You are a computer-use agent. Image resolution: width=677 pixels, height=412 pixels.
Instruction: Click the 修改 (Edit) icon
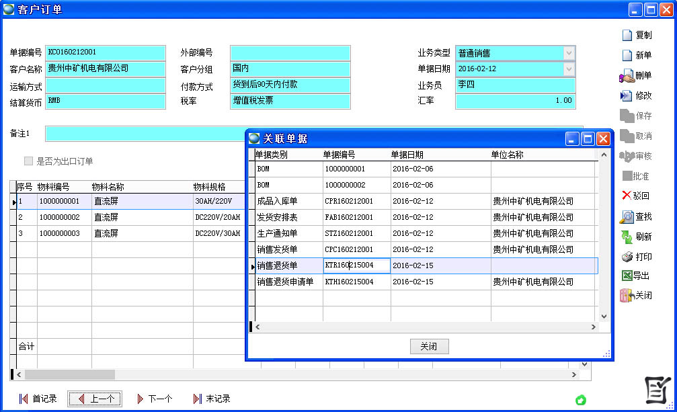point(627,96)
